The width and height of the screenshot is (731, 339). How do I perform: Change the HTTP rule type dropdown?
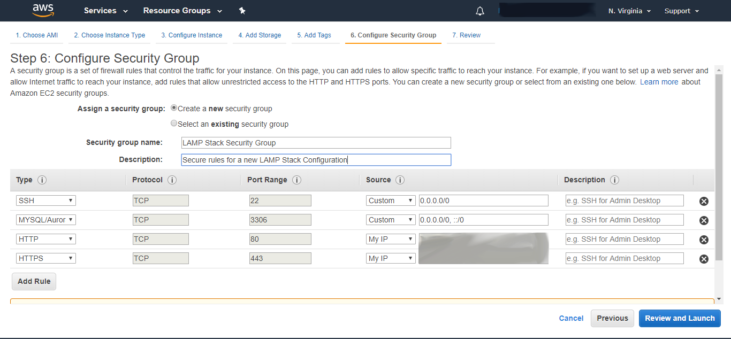pos(46,239)
